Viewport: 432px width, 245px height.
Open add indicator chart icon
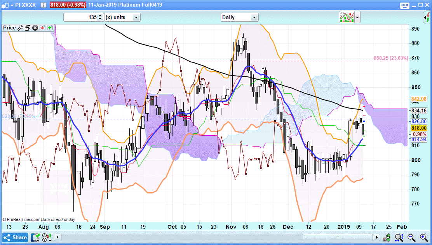pos(347,17)
